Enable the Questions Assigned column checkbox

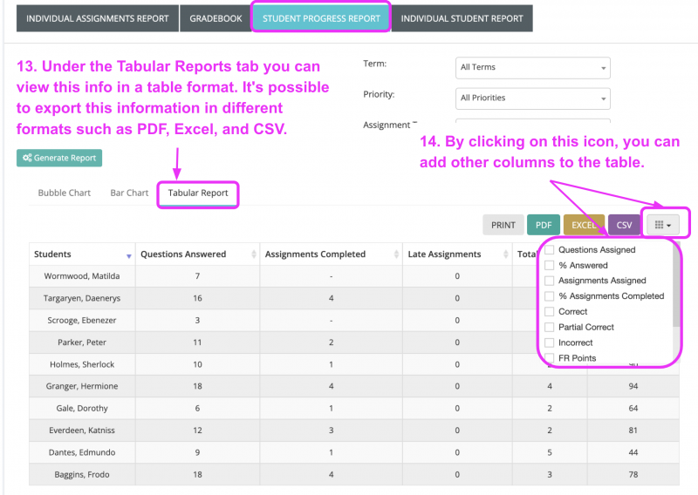tap(550, 250)
